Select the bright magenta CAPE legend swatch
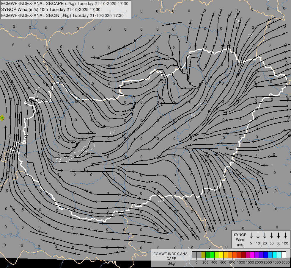Viewport: 291px width, 268px height. [x=253, y=255]
